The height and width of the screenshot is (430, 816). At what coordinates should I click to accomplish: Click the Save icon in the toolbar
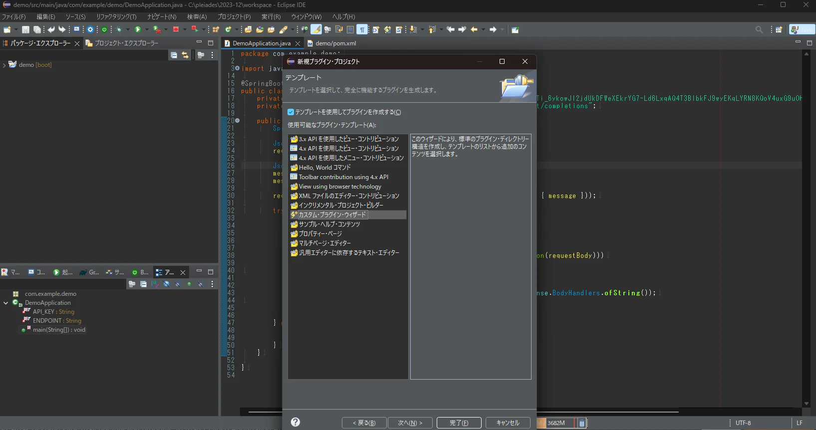pos(25,30)
